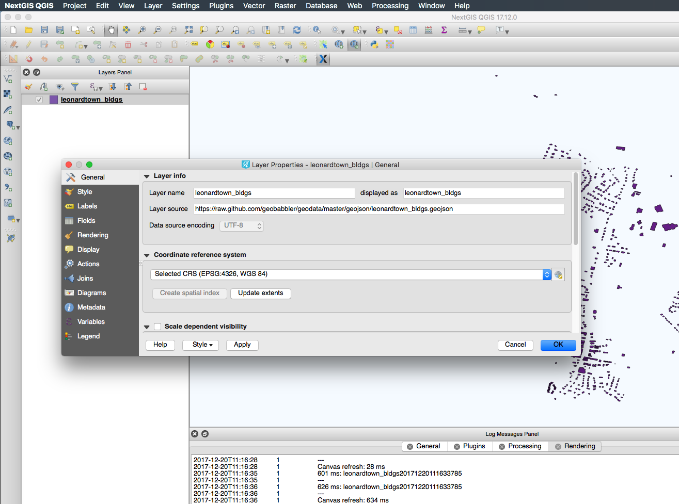Open the Plugins menu

click(221, 6)
